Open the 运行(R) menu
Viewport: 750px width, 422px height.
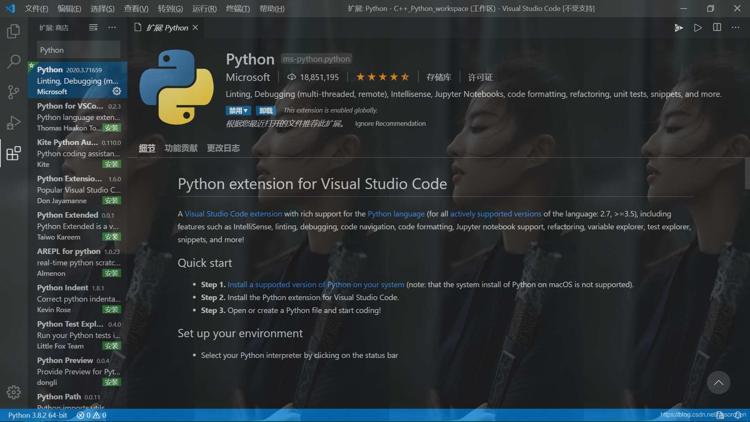pos(204,8)
